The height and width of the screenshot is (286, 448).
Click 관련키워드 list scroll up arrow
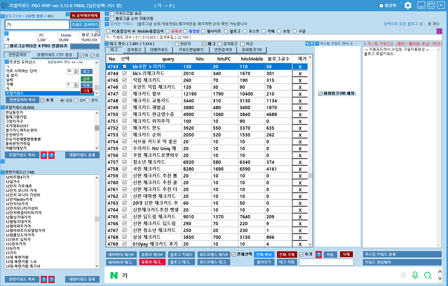(x=97, y=178)
